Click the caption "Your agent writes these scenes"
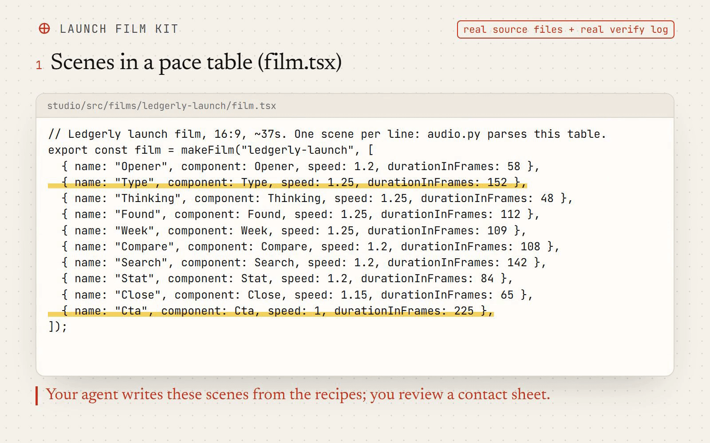 (x=298, y=394)
